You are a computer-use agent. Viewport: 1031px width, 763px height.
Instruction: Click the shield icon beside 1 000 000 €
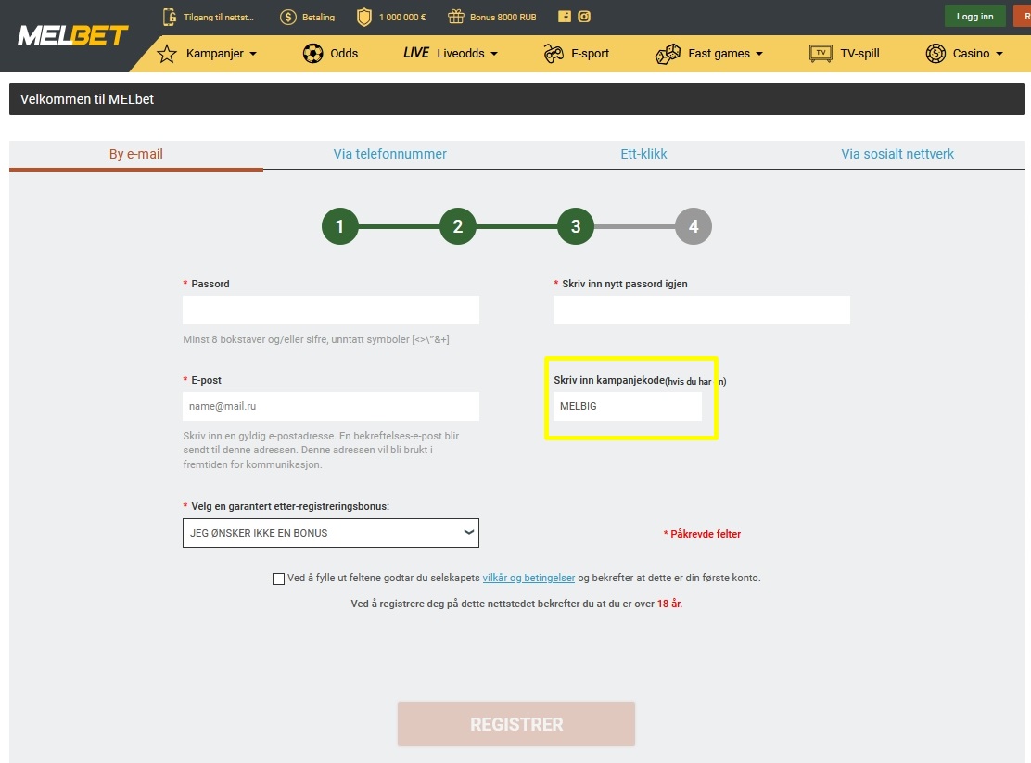[363, 17]
